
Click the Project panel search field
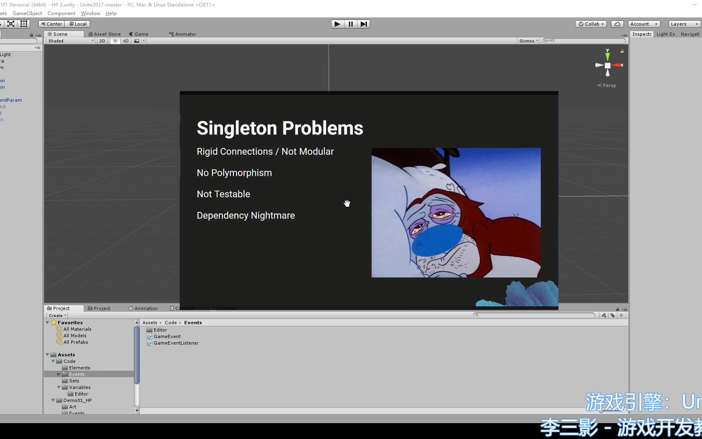coord(534,315)
